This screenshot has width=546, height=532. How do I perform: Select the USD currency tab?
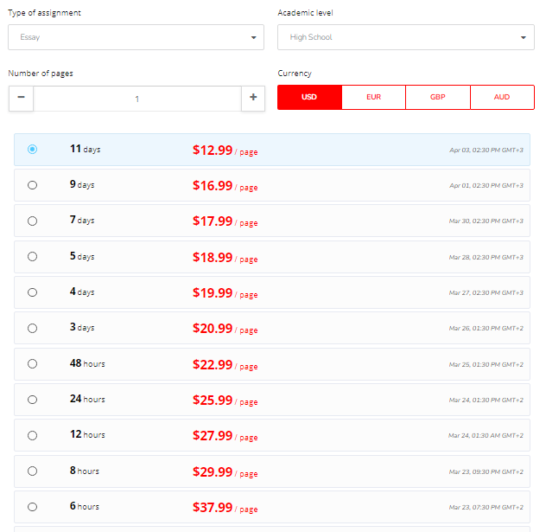[309, 97]
